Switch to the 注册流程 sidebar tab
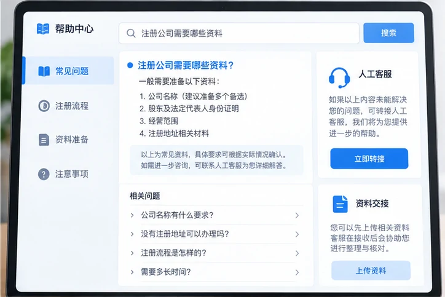The image size is (445, 297). [x=68, y=106]
